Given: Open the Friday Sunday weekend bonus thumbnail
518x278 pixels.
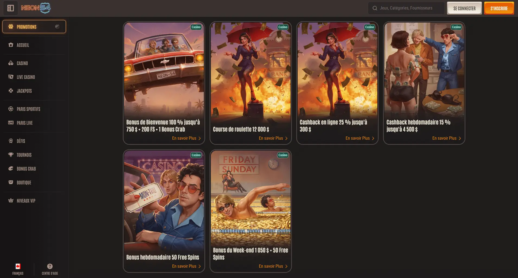Looking at the screenshot, I should 251,198.
